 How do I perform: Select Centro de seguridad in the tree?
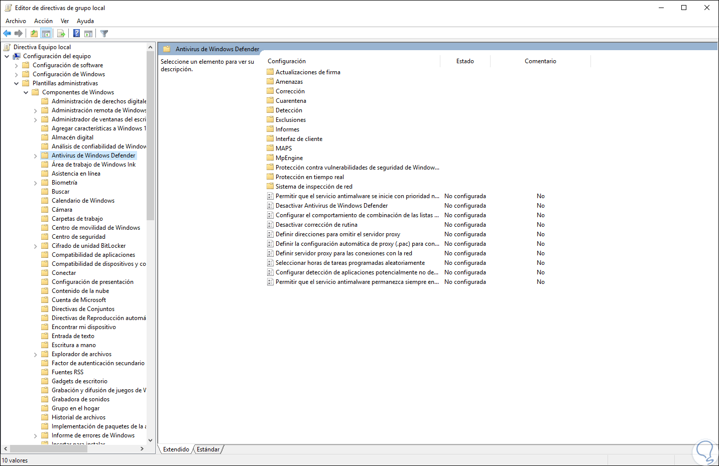[x=78, y=237]
